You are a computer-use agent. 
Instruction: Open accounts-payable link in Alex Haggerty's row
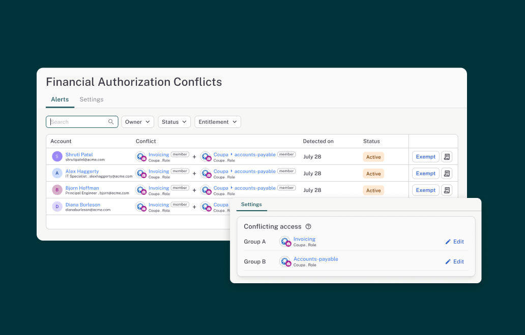[255, 172]
